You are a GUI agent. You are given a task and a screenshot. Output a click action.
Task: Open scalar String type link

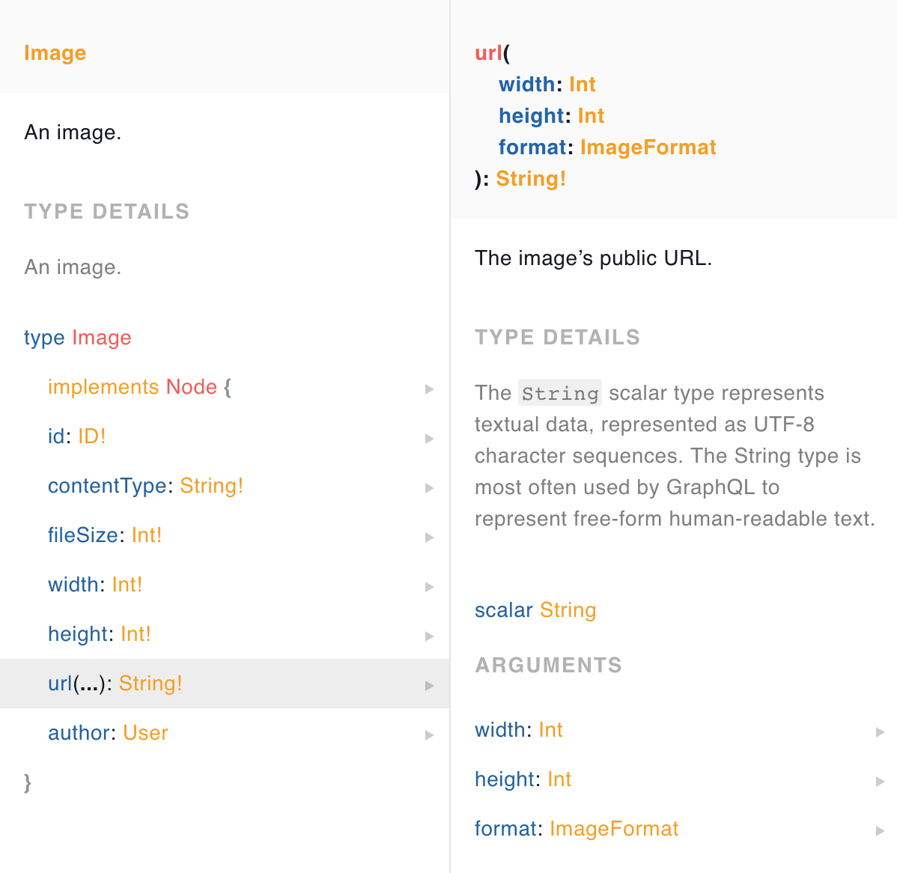(568, 610)
